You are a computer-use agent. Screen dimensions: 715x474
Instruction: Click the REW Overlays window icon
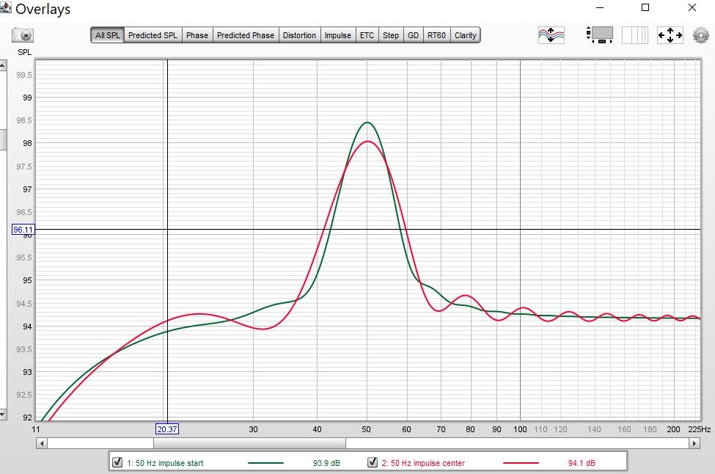click(x=5, y=8)
